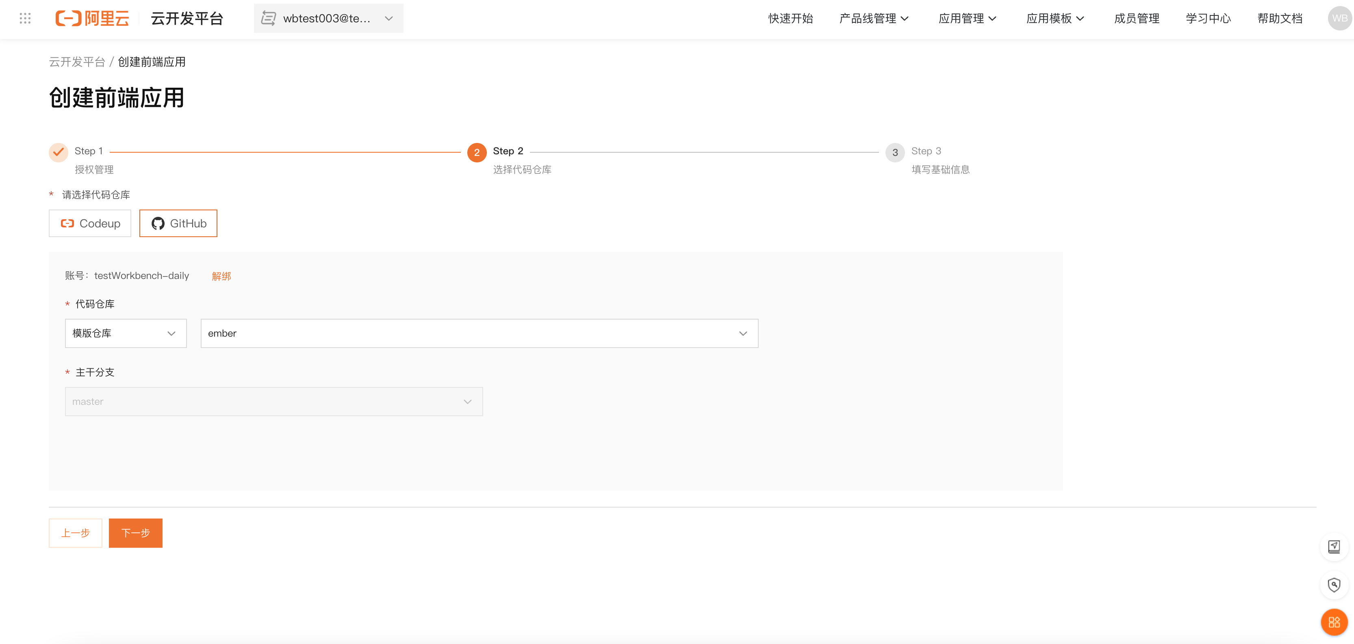This screenshot has height=644, width=1354.
Task: Click the 解绑 unbind link
Action: coord(221,276)
